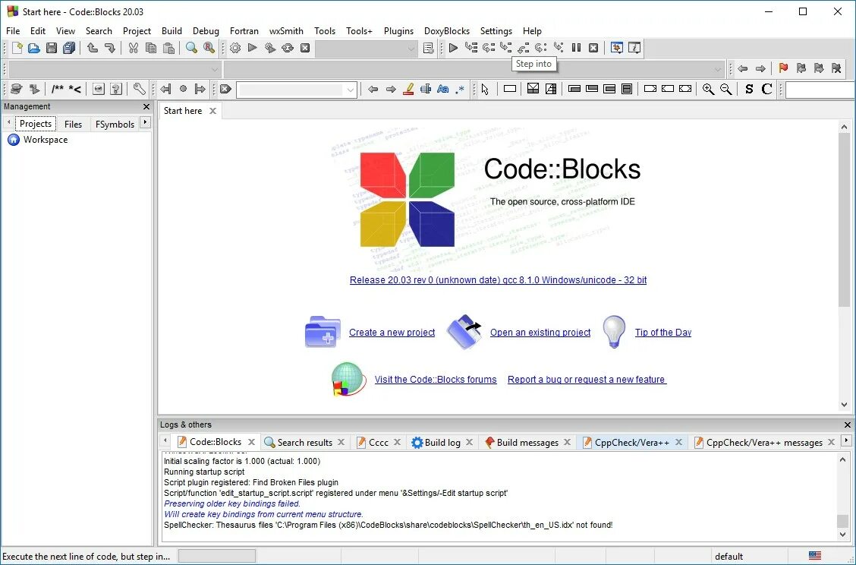This screenshot has height=565, width=856.
Task: Click the Cut scissors icon
Action: point(134,48)
